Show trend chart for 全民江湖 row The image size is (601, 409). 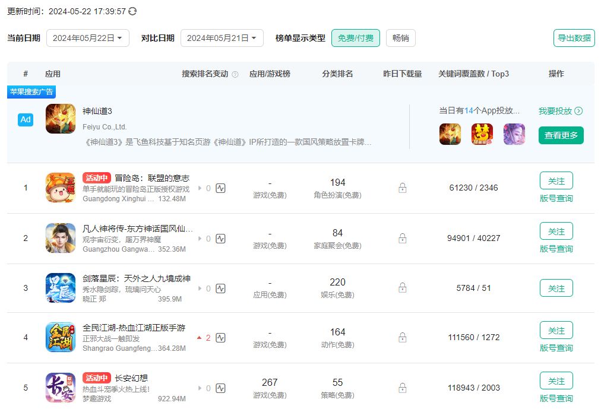[x=220, y=338]
